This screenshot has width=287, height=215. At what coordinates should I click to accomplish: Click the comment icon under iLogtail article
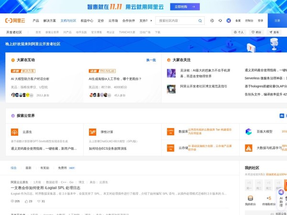25,201
